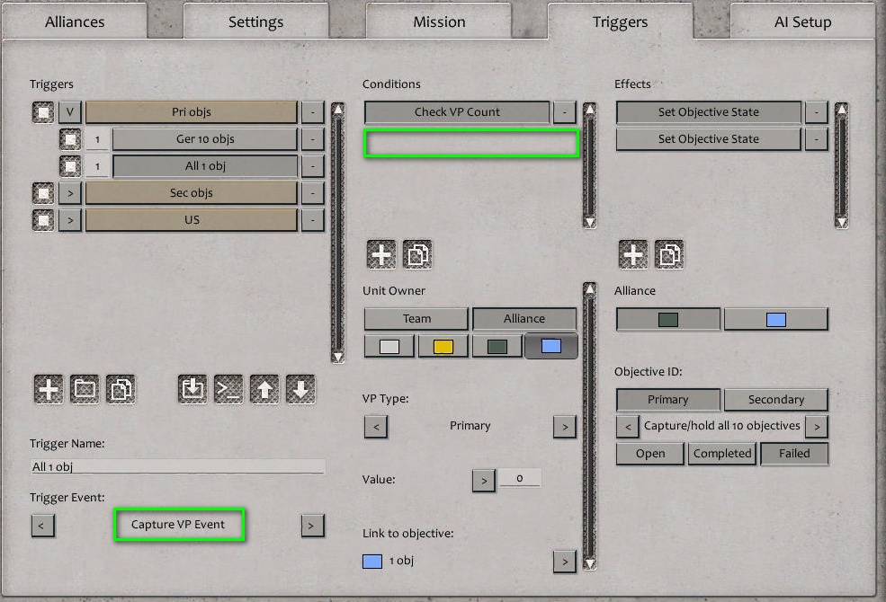The image size is (886, 602).
Task: Remove the second Set Objective State effect
Action: click(x=817, y=139)
